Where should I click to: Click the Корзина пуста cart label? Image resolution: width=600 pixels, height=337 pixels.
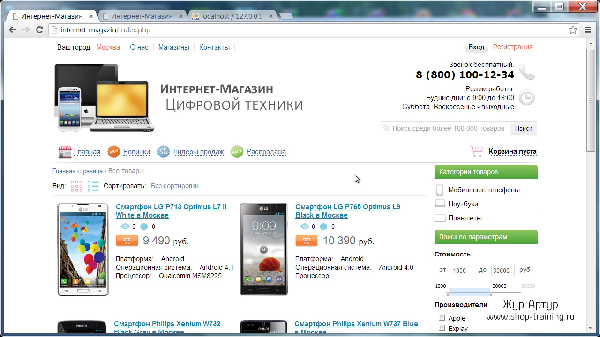(513, 151)
